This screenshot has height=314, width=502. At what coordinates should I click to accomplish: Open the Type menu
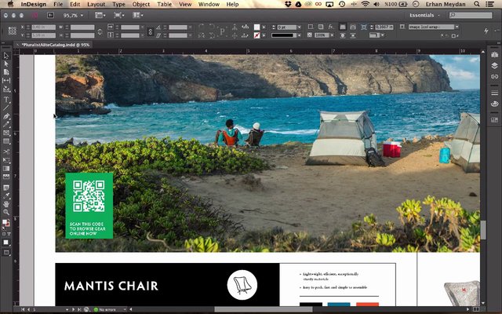pos(118,4)
